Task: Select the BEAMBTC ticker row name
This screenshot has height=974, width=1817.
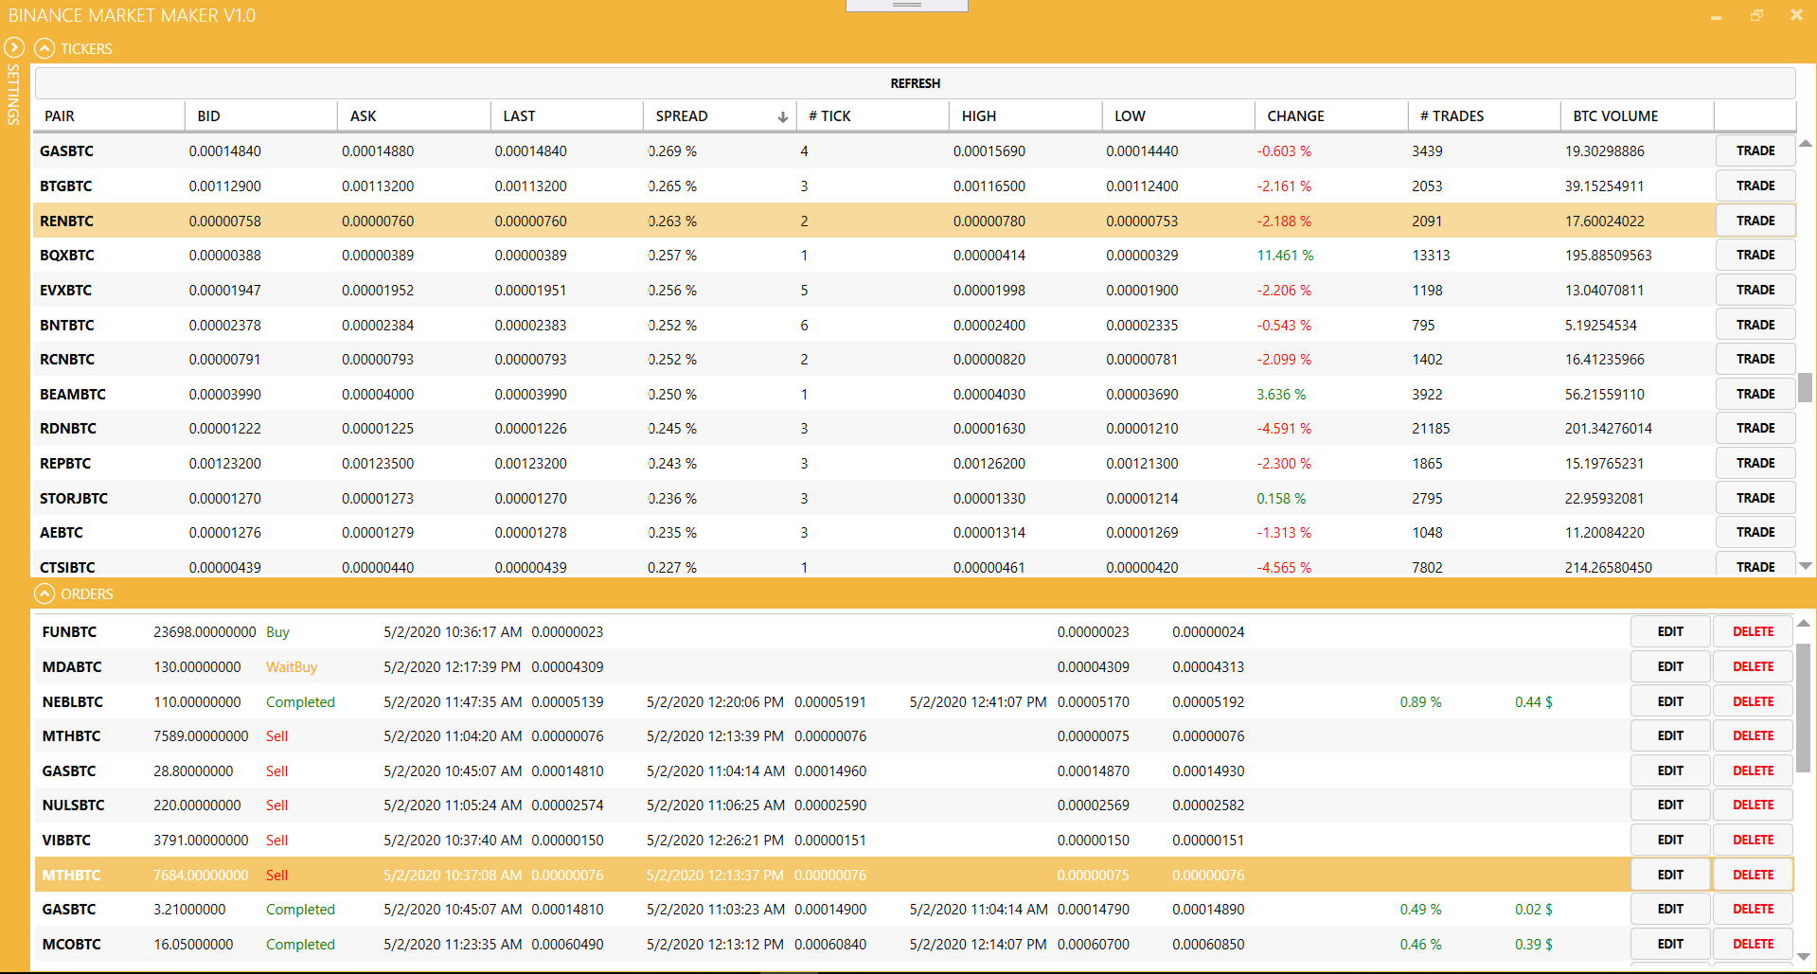Action: [x=73, y=394]
